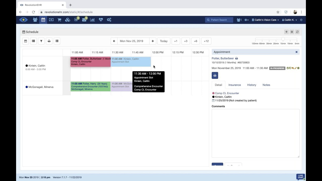Open the reports bar chart icon
The height and width of the screenshot is (181, 322).
(92, 20)
